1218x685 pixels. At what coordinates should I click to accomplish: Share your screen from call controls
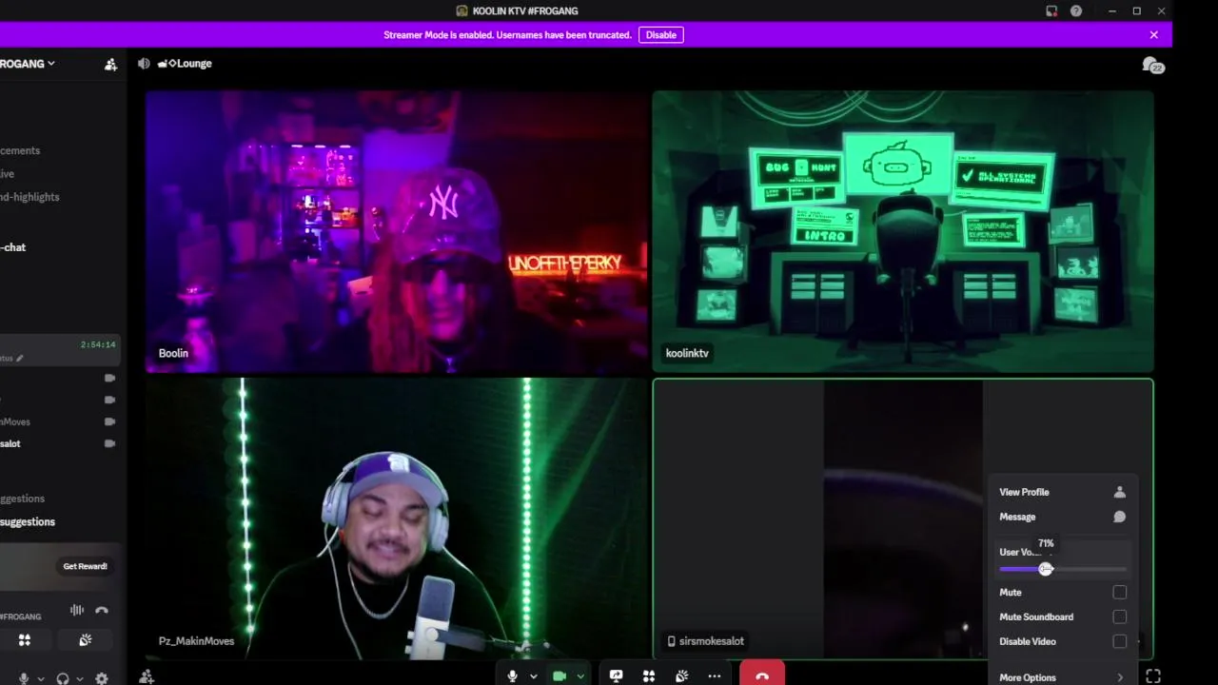616,676
